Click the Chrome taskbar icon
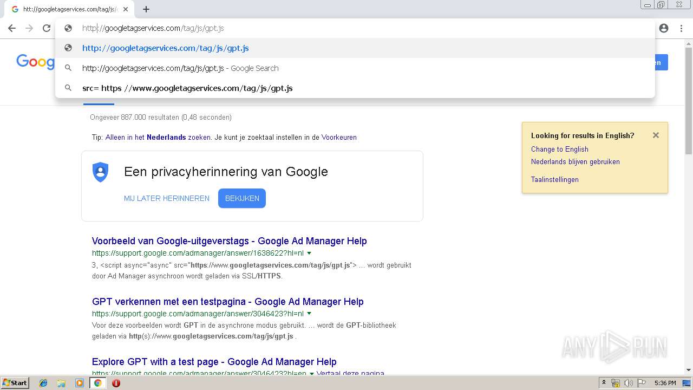 (98, 383)
